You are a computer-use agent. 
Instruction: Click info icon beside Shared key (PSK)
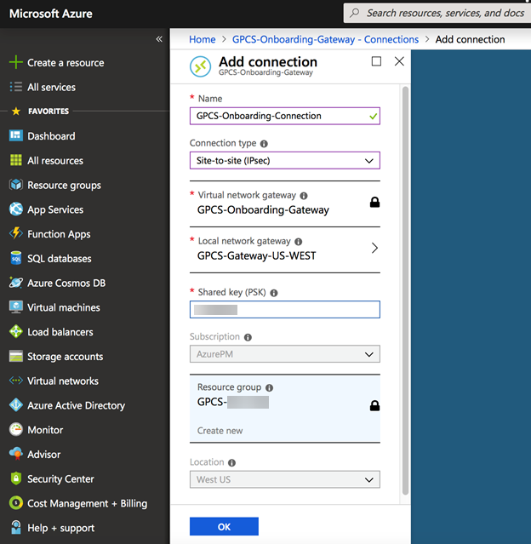tap(274, 293)
